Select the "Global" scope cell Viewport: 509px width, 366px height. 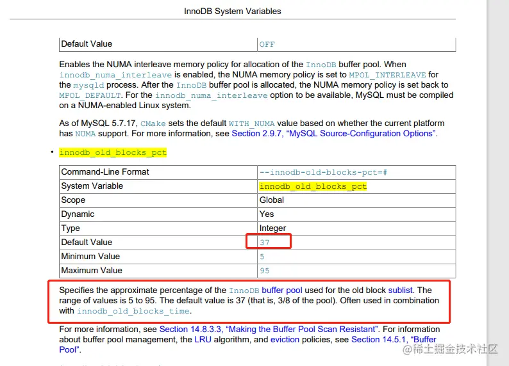coord(356,200)
